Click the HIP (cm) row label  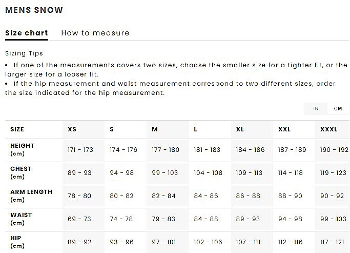17,242
